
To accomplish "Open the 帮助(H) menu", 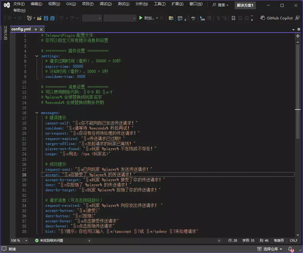I will pos(19,10).
